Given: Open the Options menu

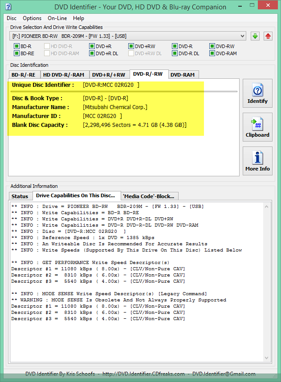Looking at the screenshot, I should pos(32,18).
